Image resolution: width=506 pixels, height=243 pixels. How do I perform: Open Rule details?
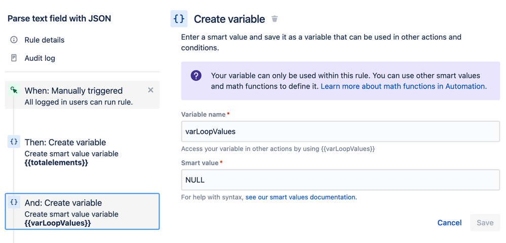[45, 40]
